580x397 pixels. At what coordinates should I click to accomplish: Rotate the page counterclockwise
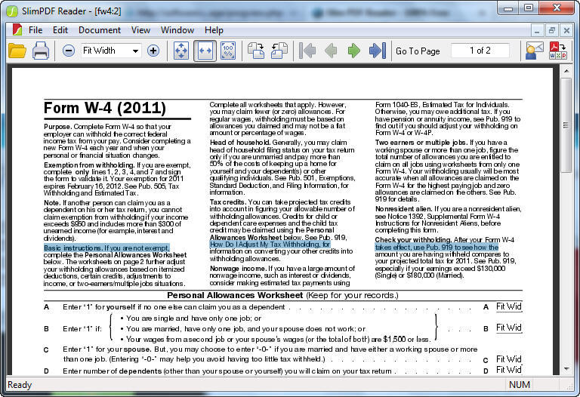click(279, 51)
